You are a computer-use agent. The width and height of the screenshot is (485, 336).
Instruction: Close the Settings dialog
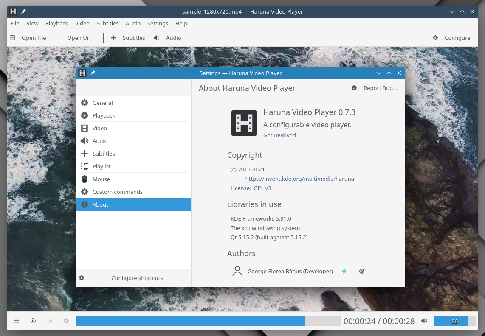click(x=399, y=73)
